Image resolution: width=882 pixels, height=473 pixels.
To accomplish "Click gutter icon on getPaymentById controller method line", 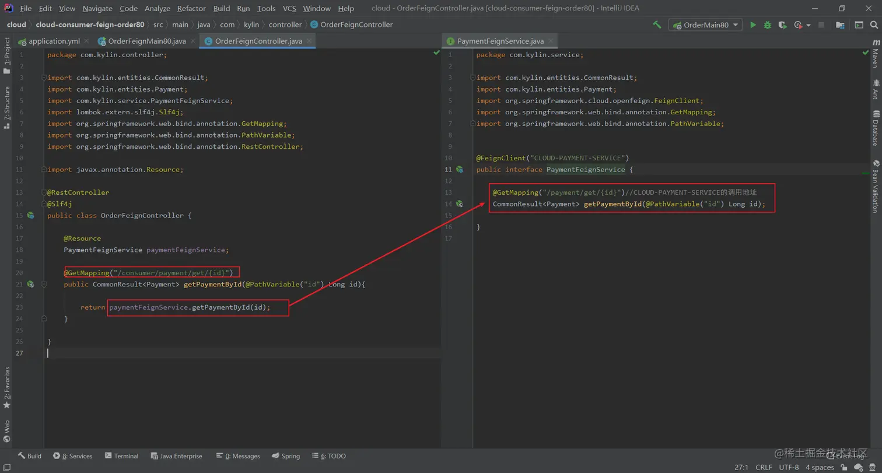I will [30, 284].
